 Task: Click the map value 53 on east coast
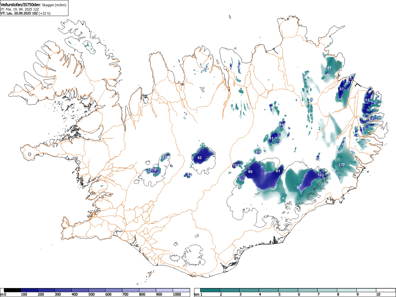367,100
